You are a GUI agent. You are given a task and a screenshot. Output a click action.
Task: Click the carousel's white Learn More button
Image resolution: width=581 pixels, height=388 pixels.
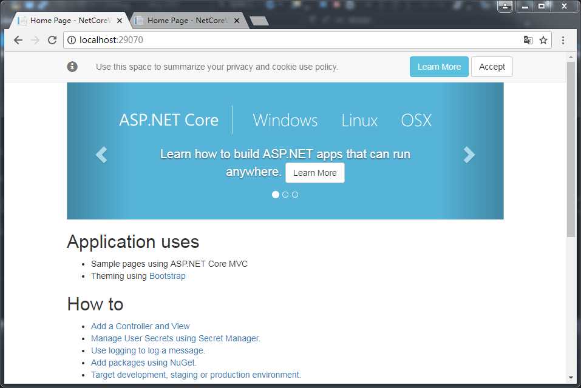coord(315,173)
